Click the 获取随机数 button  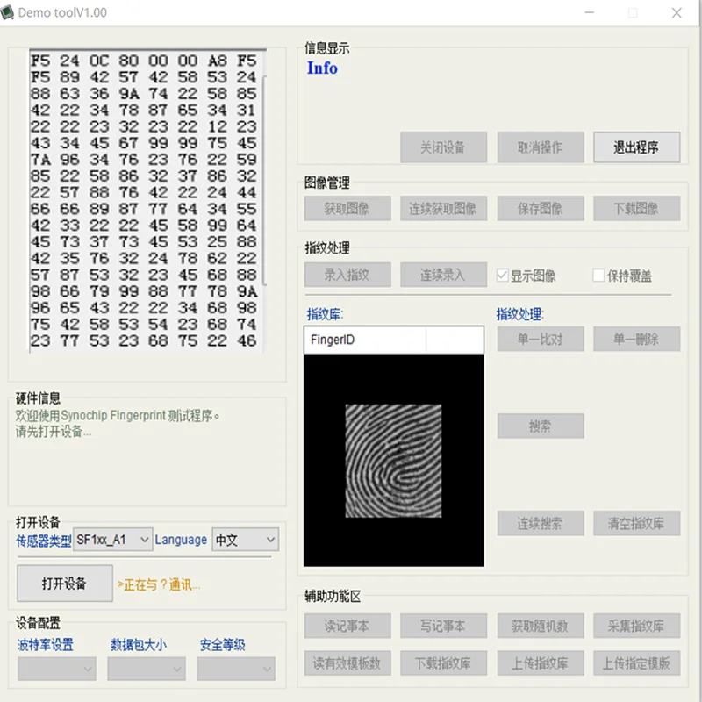(x=541, y=626)
